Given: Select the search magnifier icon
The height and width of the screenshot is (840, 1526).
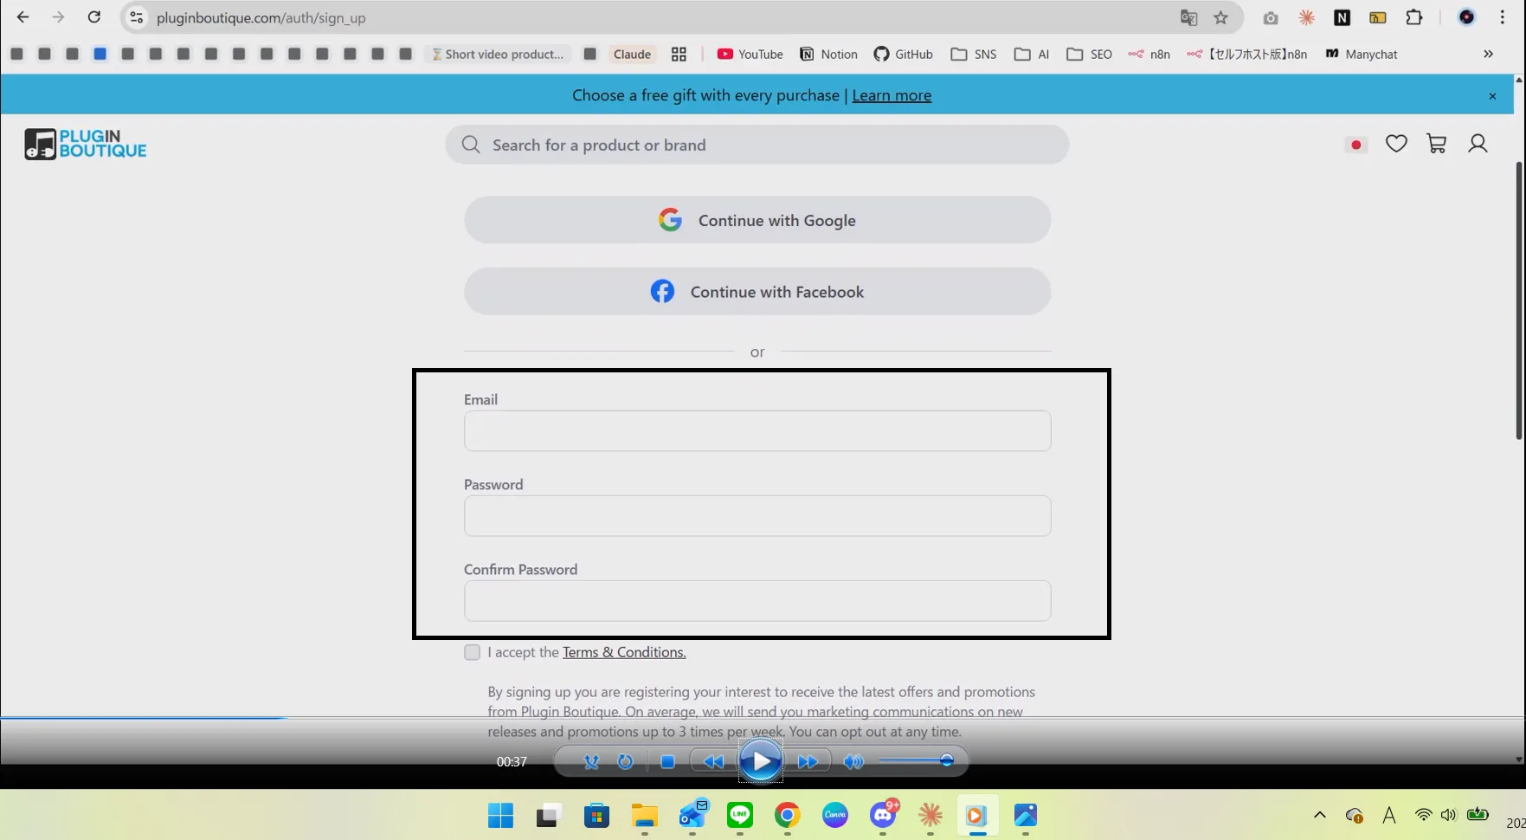Looking at the screenshot, I should (470, 144).
